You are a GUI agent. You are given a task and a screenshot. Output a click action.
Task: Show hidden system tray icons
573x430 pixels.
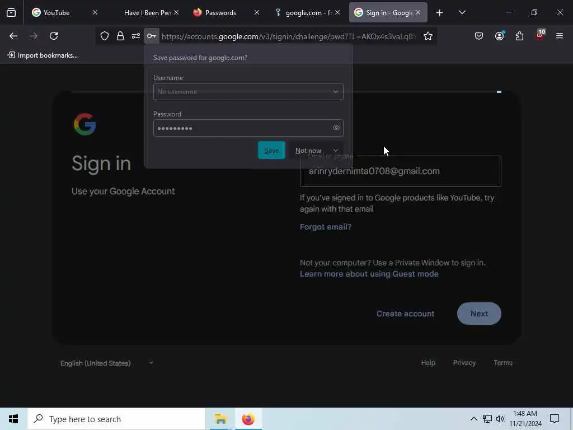473,419
